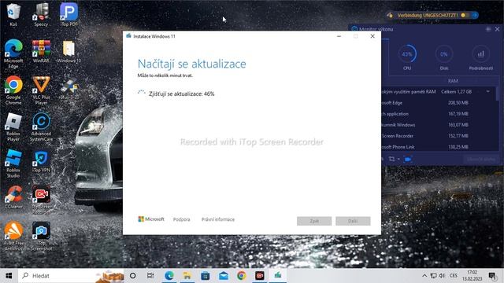Select the Screen Recorder 152,77 MB row
Image resolution: width=504 pixels, height=283 pixels.
(439, 136)
